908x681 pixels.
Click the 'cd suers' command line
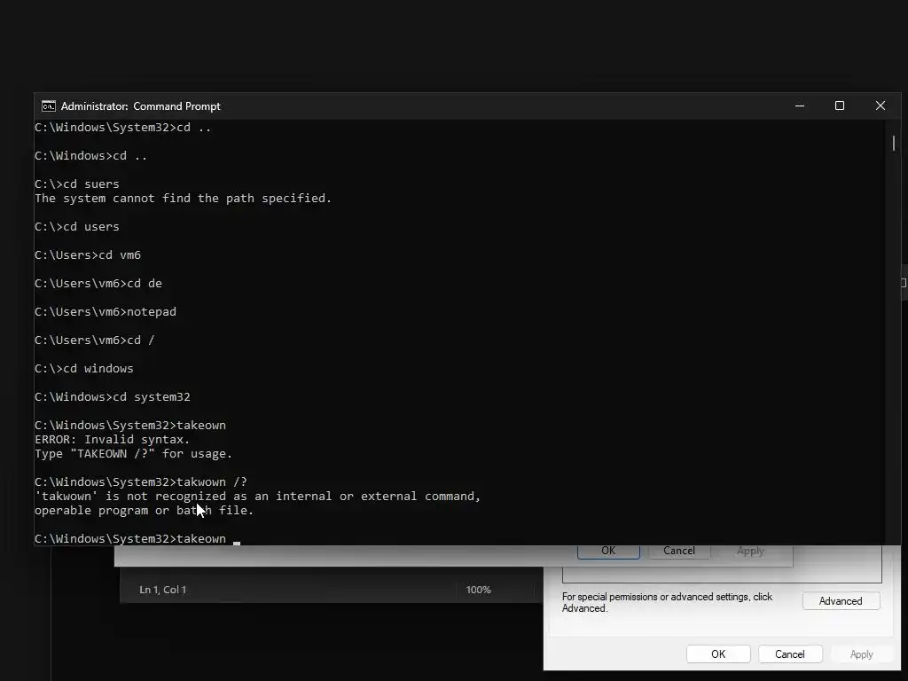[77, 184]
